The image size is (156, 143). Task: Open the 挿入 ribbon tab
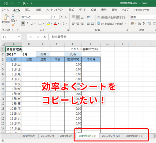coord(28,10)
